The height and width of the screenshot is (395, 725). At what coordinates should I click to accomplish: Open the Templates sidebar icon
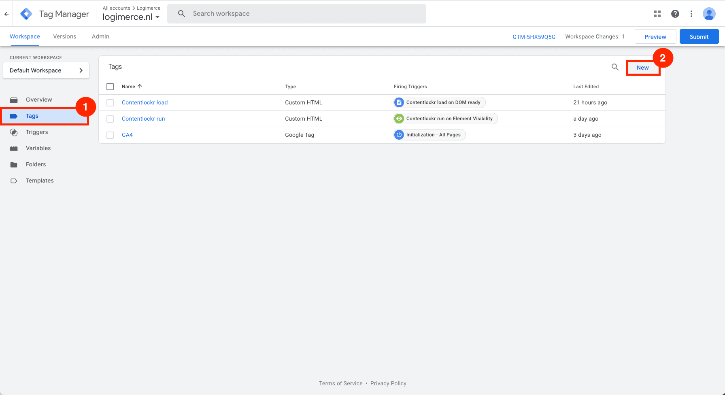(14, 181)
